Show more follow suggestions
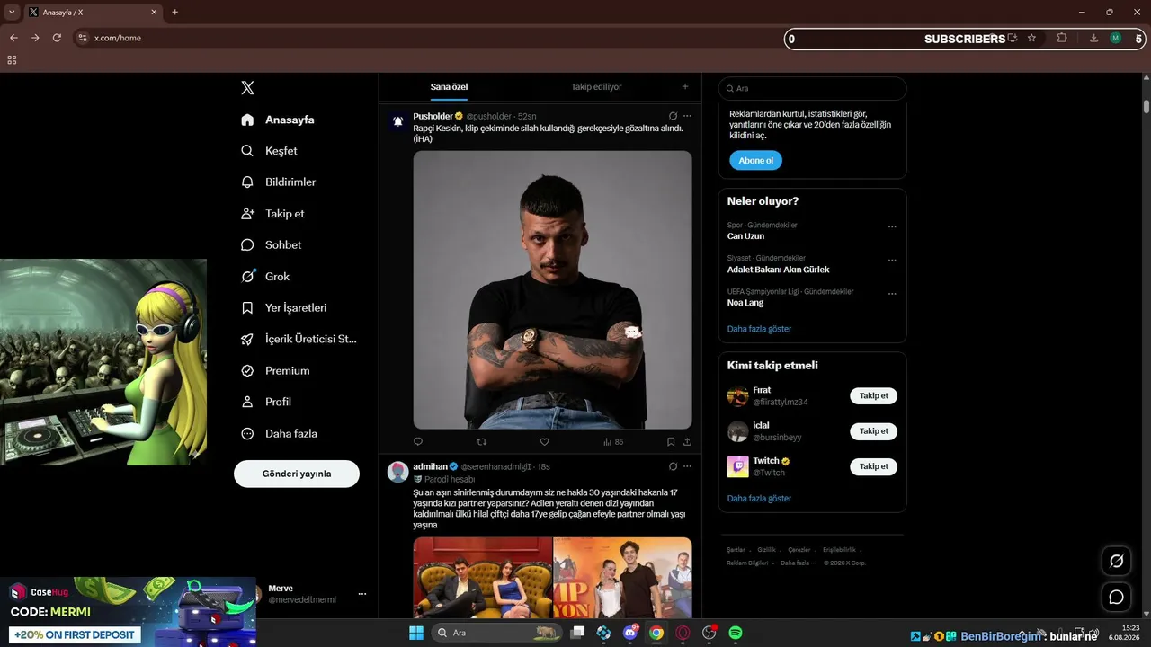 tap(759, 499)
